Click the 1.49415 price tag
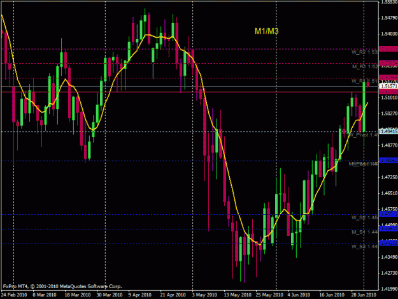Image resolution: width=398 pixels, height=299 pixels. (x=388, y=131)
